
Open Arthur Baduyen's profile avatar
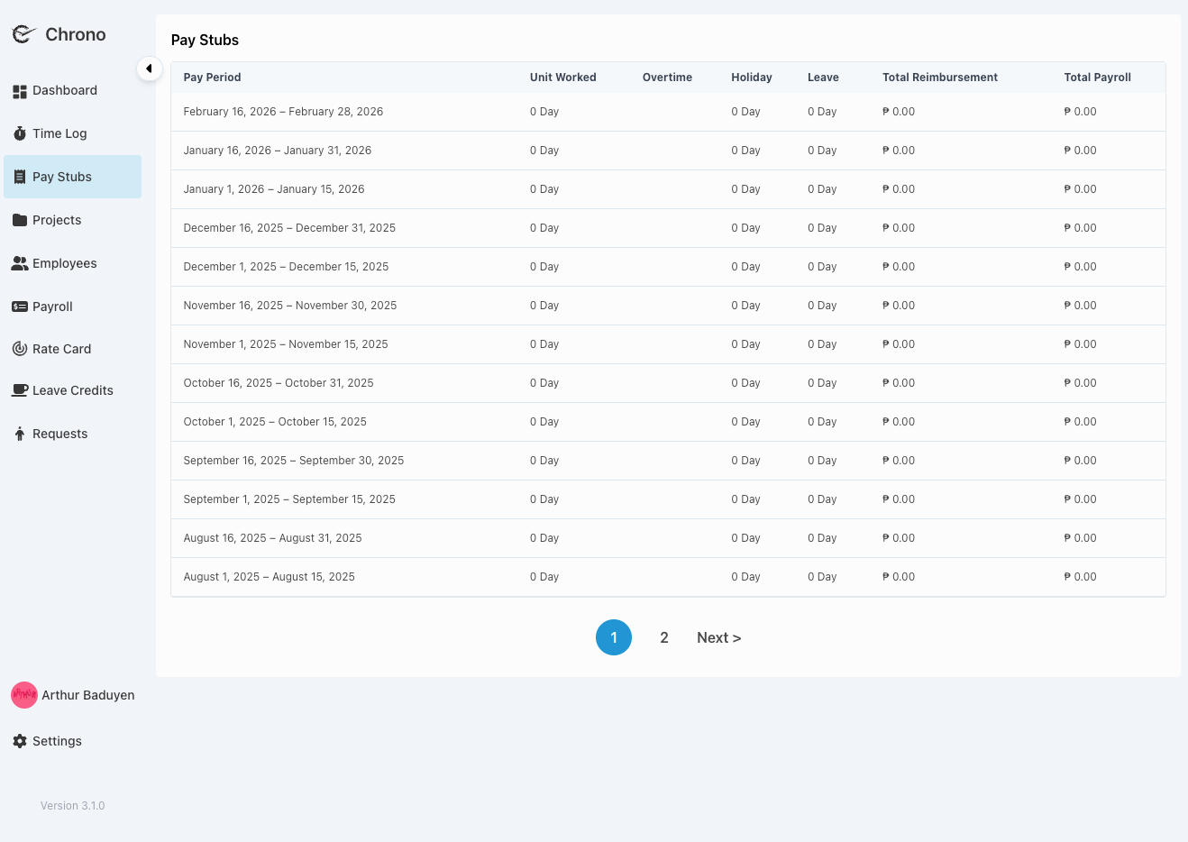24,695
